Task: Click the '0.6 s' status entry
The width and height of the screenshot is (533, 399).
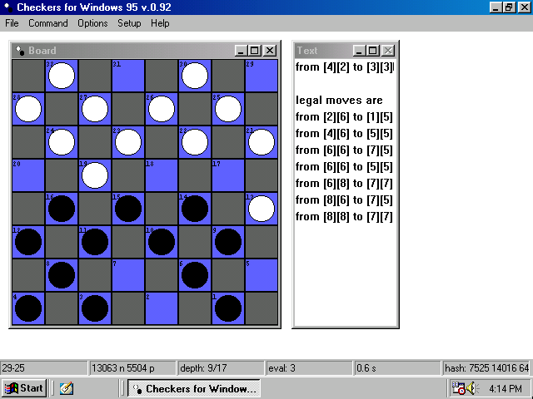Action: pyautogui.click(x=397, y=368)
